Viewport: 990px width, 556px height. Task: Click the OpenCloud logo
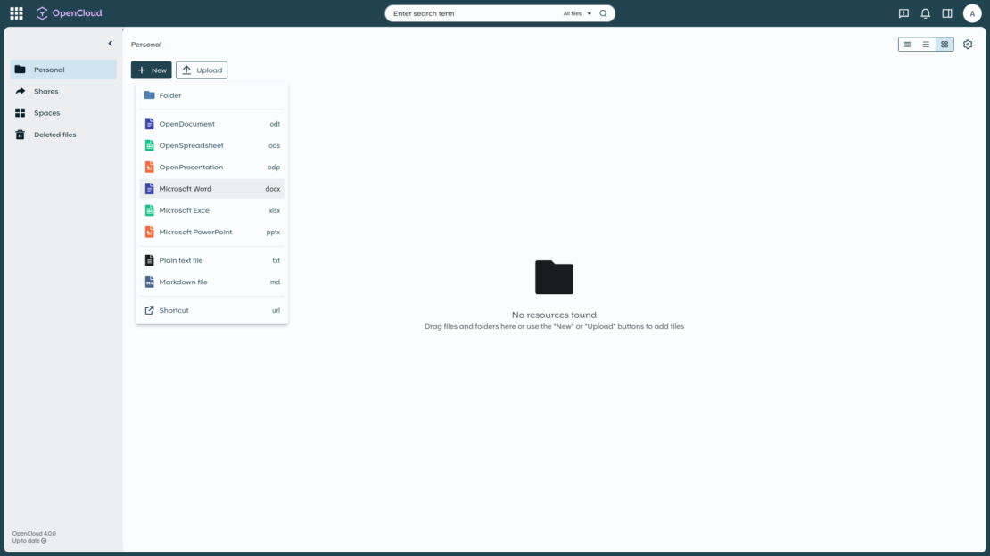pos(69,13)
